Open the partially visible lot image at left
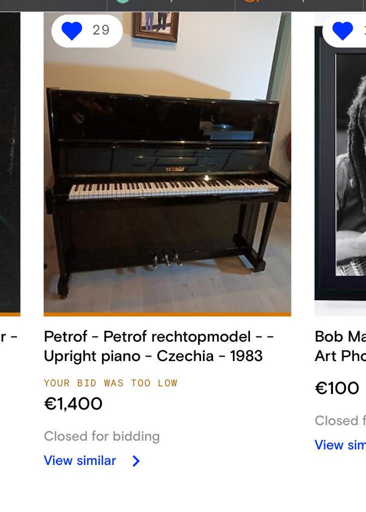The height and width of the screenshot is (512, 366). 10,160
